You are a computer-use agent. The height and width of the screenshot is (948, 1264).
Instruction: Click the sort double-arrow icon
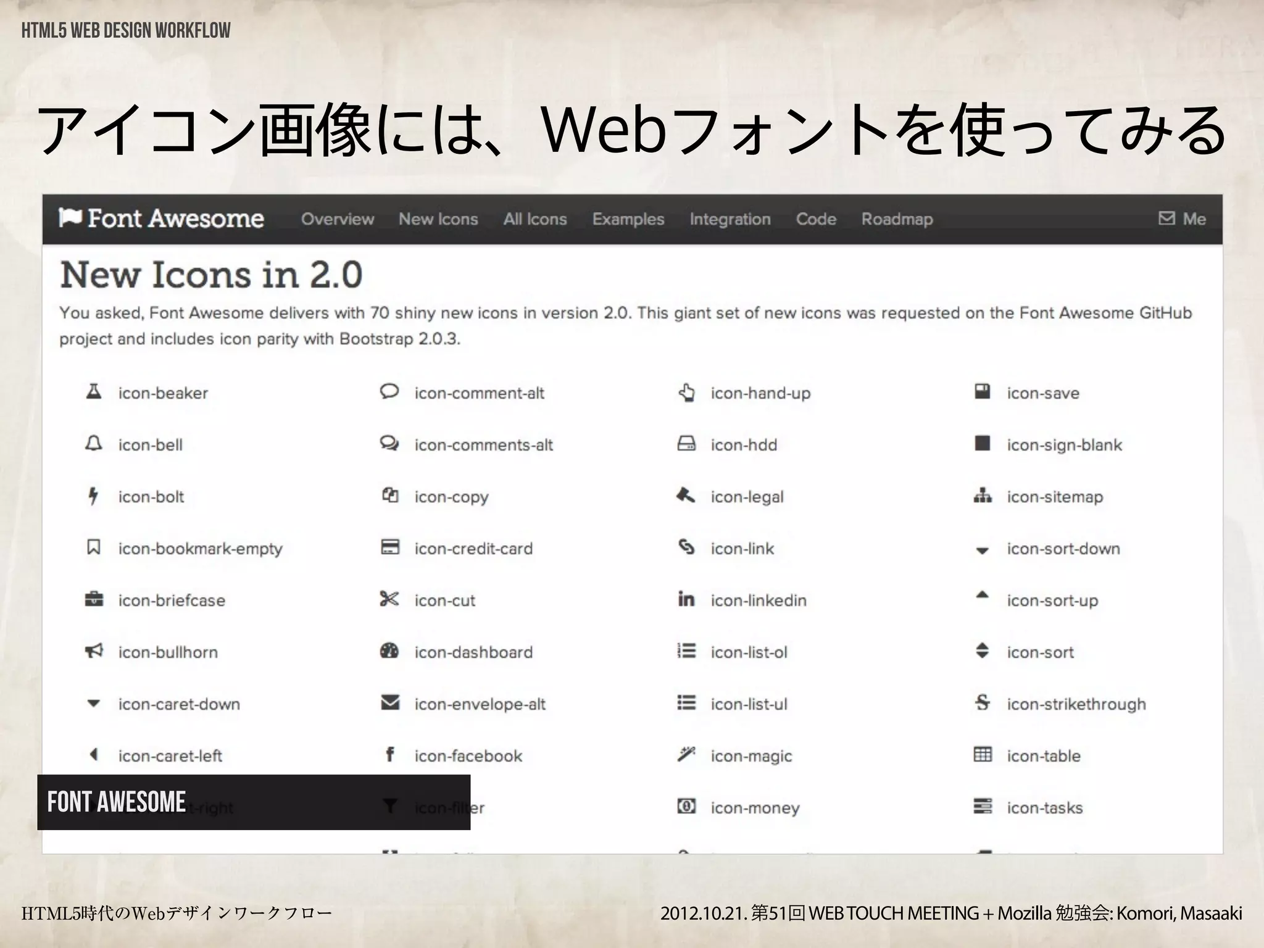click(x=983, y=651)
